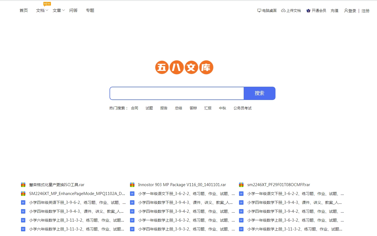Click the Word icon of 小学一年级语文下册 document
This screenshot has height=236, width=377.
pos(132,193)
